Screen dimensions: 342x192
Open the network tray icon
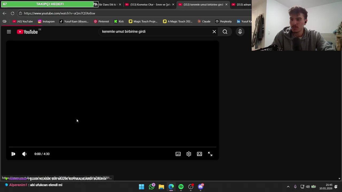tap(302, 187)
